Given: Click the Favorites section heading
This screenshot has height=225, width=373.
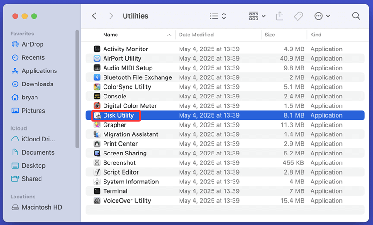Looking at the screenshot, I should [x=22, y=34].
